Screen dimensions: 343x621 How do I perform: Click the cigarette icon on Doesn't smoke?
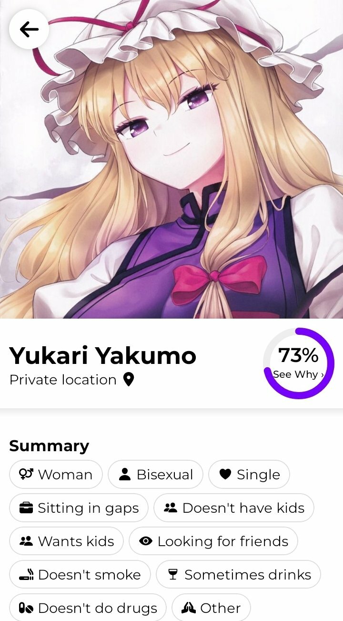[26, 575]
